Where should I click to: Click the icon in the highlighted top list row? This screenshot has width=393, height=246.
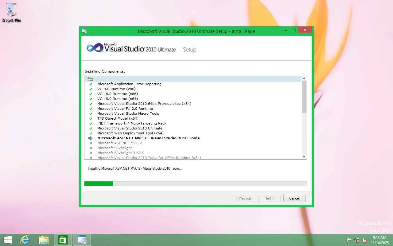coord(90,79)
